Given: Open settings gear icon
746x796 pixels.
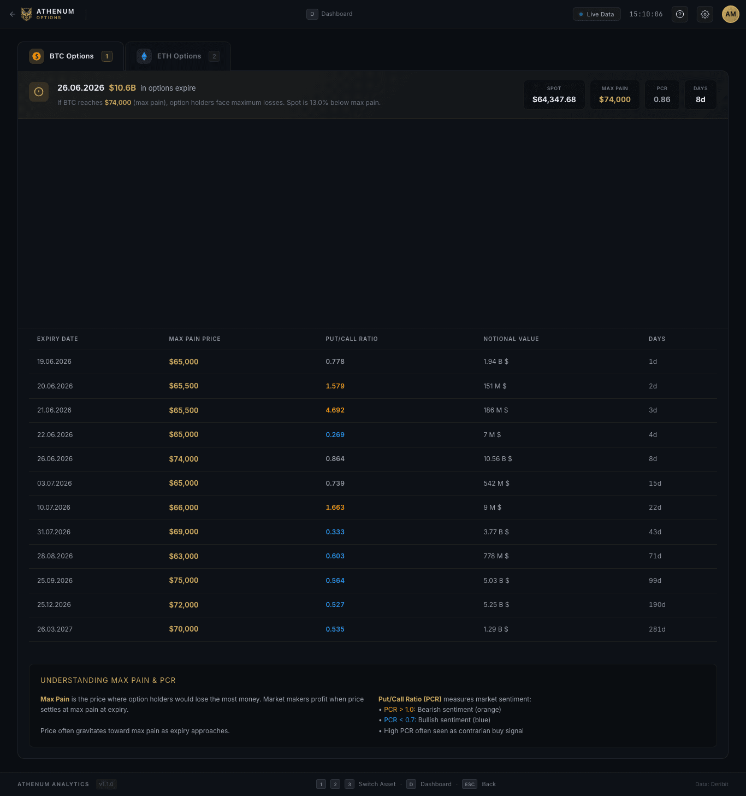Looking at the screenshot, I should pyautogui.click(x=705, y=14).
